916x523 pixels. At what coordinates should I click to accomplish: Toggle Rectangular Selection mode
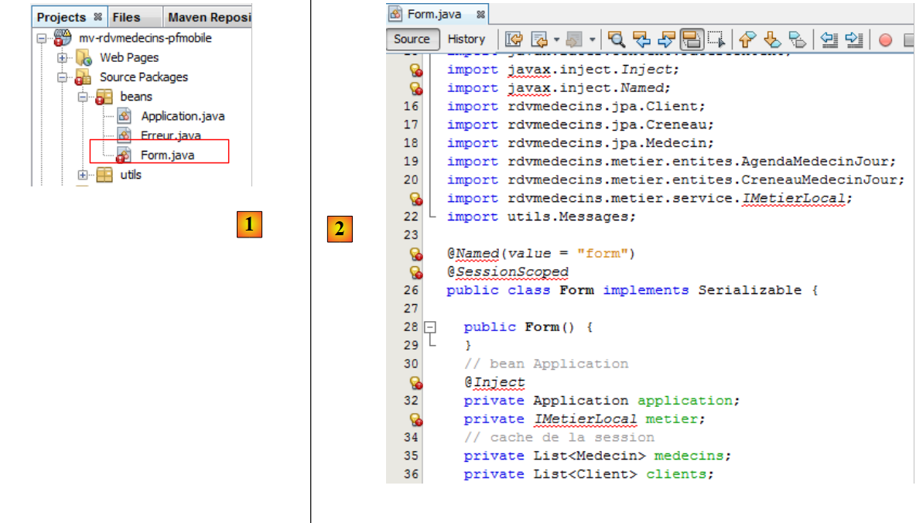tap(716, 39)
